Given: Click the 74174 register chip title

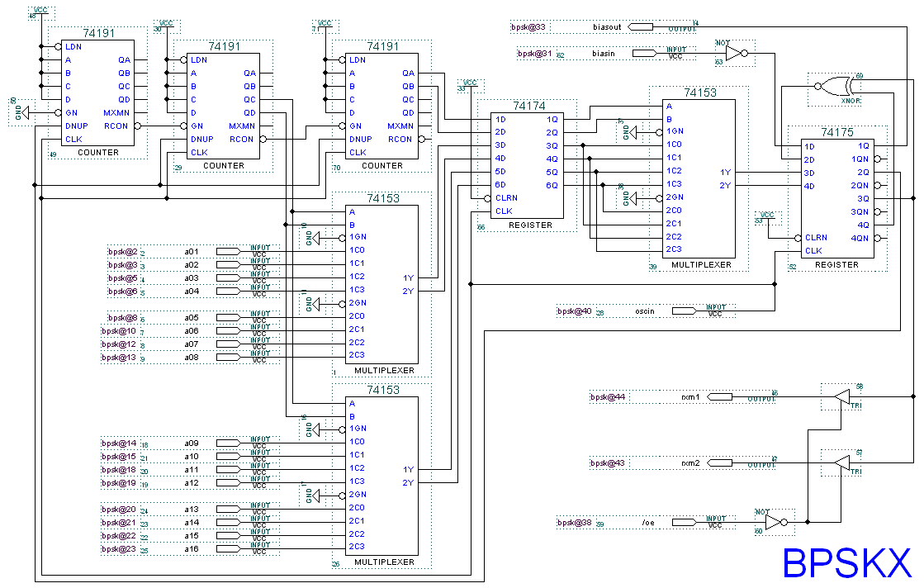Looking at the screenshot, I should pos(529,106).
